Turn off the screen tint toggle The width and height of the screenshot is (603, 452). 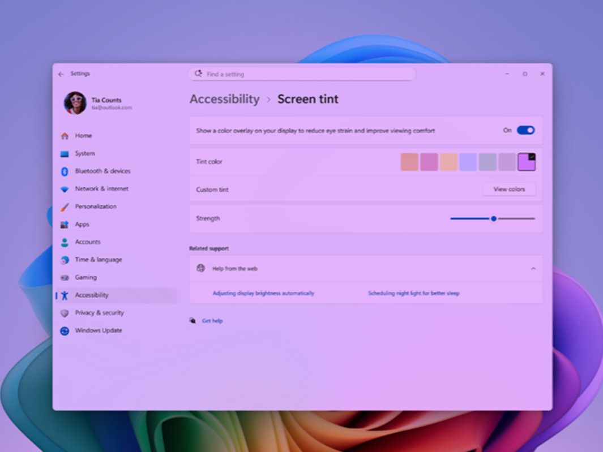[x=525, y=130]
